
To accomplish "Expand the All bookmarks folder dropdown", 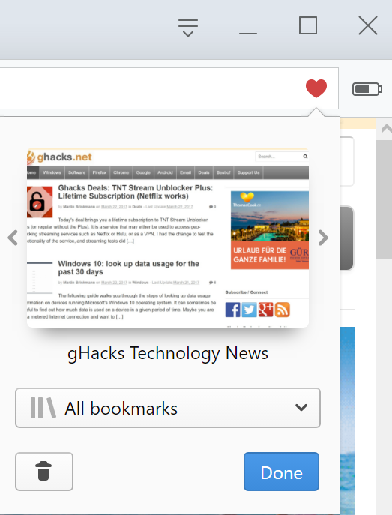I will [x=168, y=408].
